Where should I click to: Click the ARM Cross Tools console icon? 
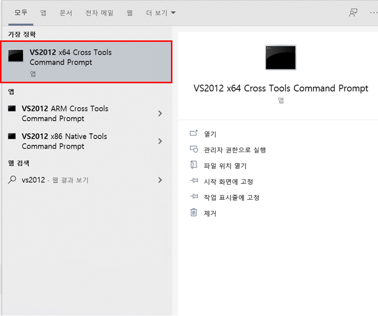coord(12,108)
